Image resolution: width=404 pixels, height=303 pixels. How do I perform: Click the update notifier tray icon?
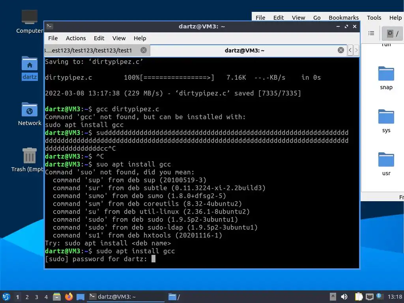tap(379, 296)
